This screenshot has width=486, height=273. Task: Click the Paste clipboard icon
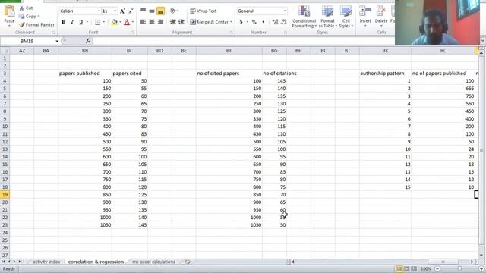click(9, 11)
